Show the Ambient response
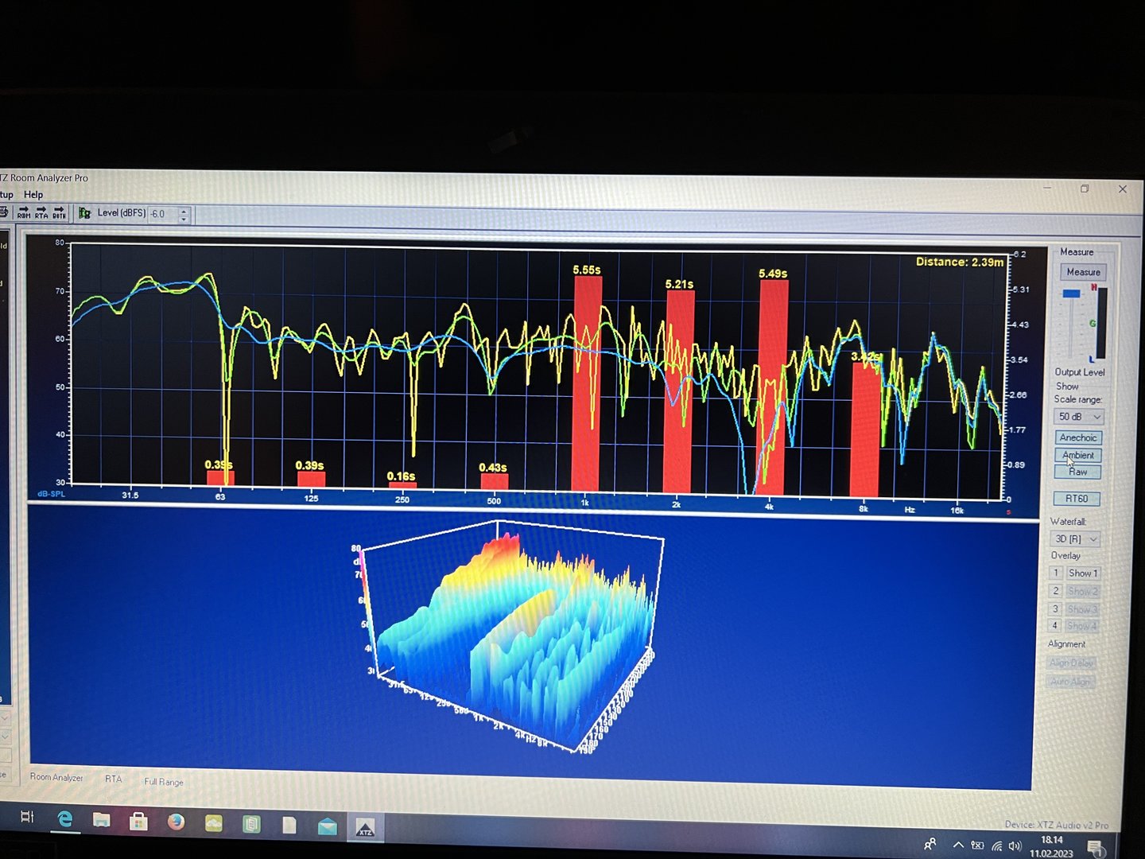Image resolution: width=1145 pixels, height=859 pixels. (1078, 455)
